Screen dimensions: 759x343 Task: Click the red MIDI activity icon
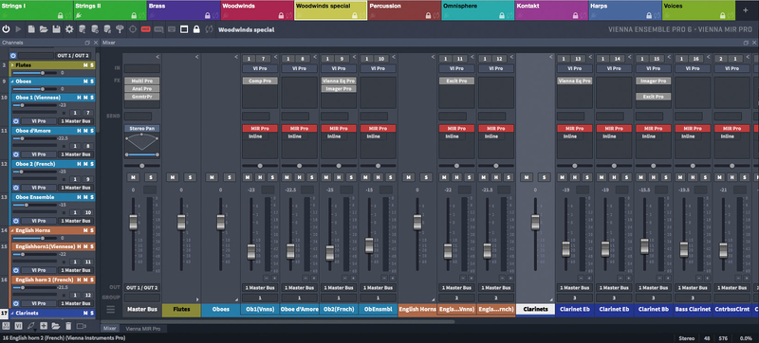[146, 29]
